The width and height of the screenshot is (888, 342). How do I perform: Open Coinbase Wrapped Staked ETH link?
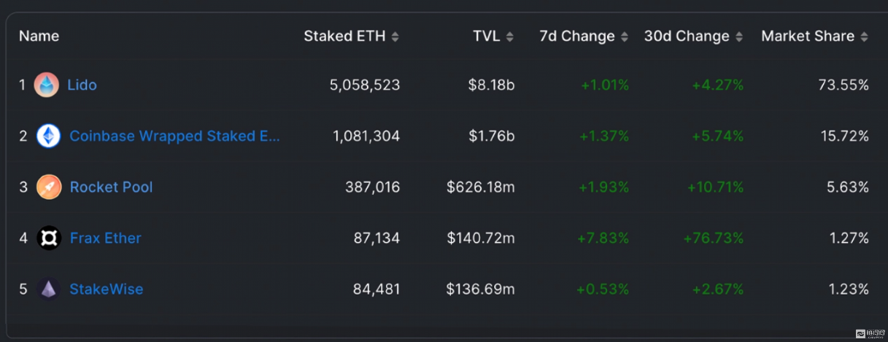(174, 136)
